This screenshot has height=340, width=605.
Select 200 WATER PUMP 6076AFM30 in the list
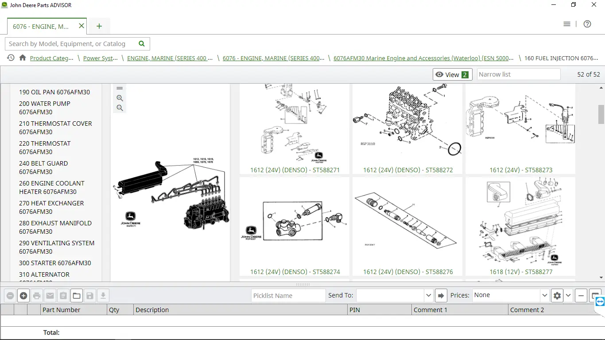44,108
